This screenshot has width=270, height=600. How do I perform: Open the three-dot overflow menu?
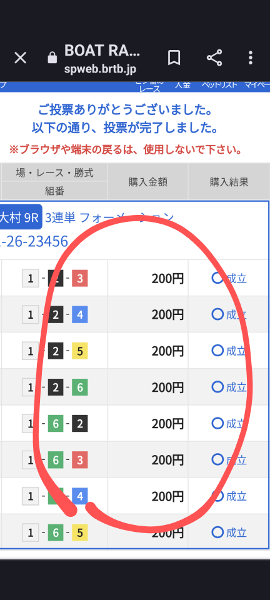point(251,58)
